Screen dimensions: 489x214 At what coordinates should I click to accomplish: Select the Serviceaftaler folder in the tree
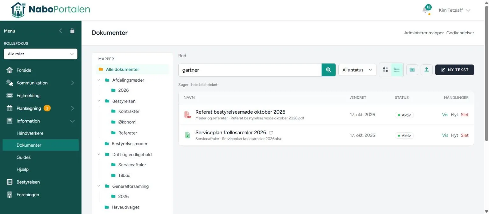coord(132,165)
